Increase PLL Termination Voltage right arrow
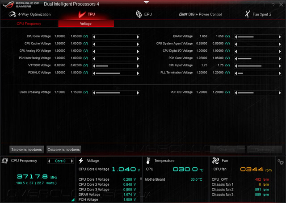 point(280,73)
